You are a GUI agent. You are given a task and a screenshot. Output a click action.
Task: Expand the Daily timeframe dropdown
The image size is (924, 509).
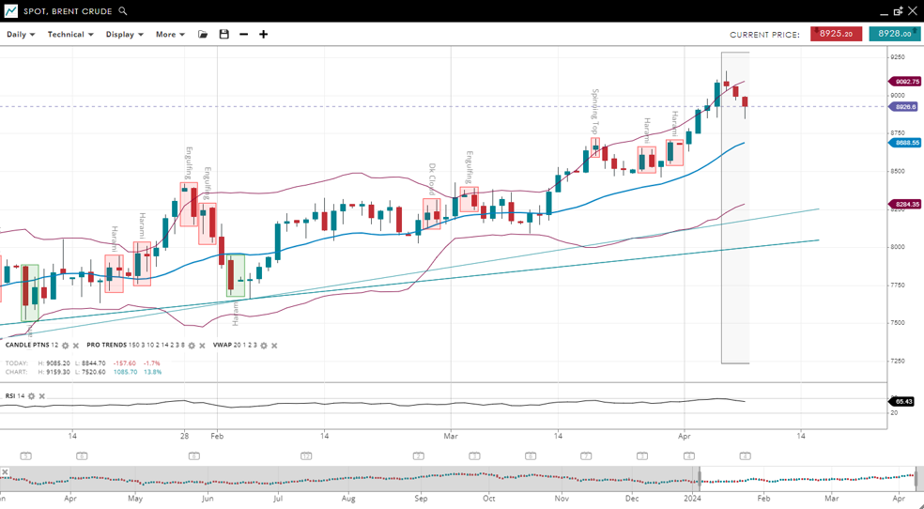[x=21, y=35]
